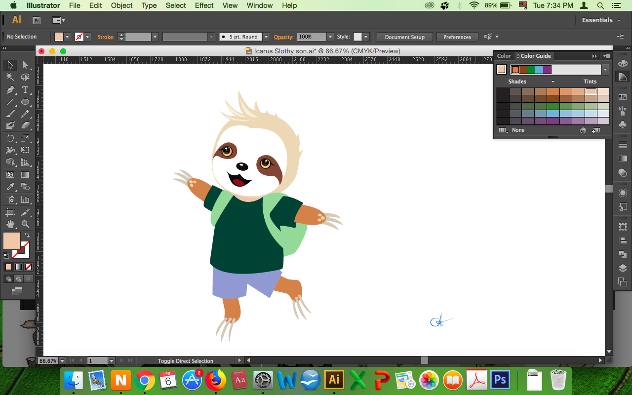Viewport: 632px width, 395px height.
Task: Enable Draw Behind mode
Action: [18, 279]
